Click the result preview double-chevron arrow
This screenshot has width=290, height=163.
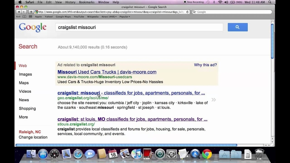[214, 100]
